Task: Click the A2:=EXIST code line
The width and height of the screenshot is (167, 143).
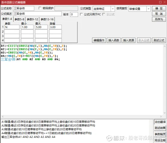Action: (x=34, y=49)
